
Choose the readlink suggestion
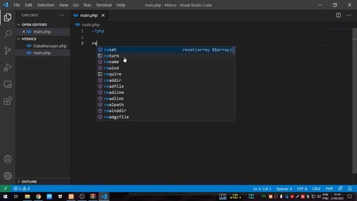[x=166, y=98]
